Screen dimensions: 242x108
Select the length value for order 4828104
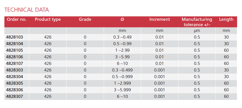point(226,44)
